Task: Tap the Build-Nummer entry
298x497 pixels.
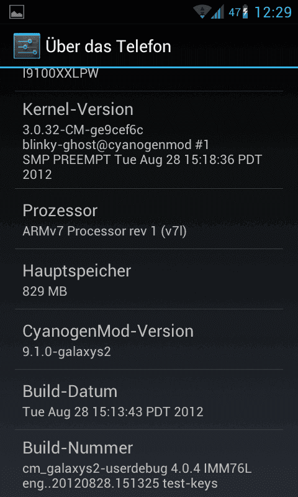Action: point(149,463)
